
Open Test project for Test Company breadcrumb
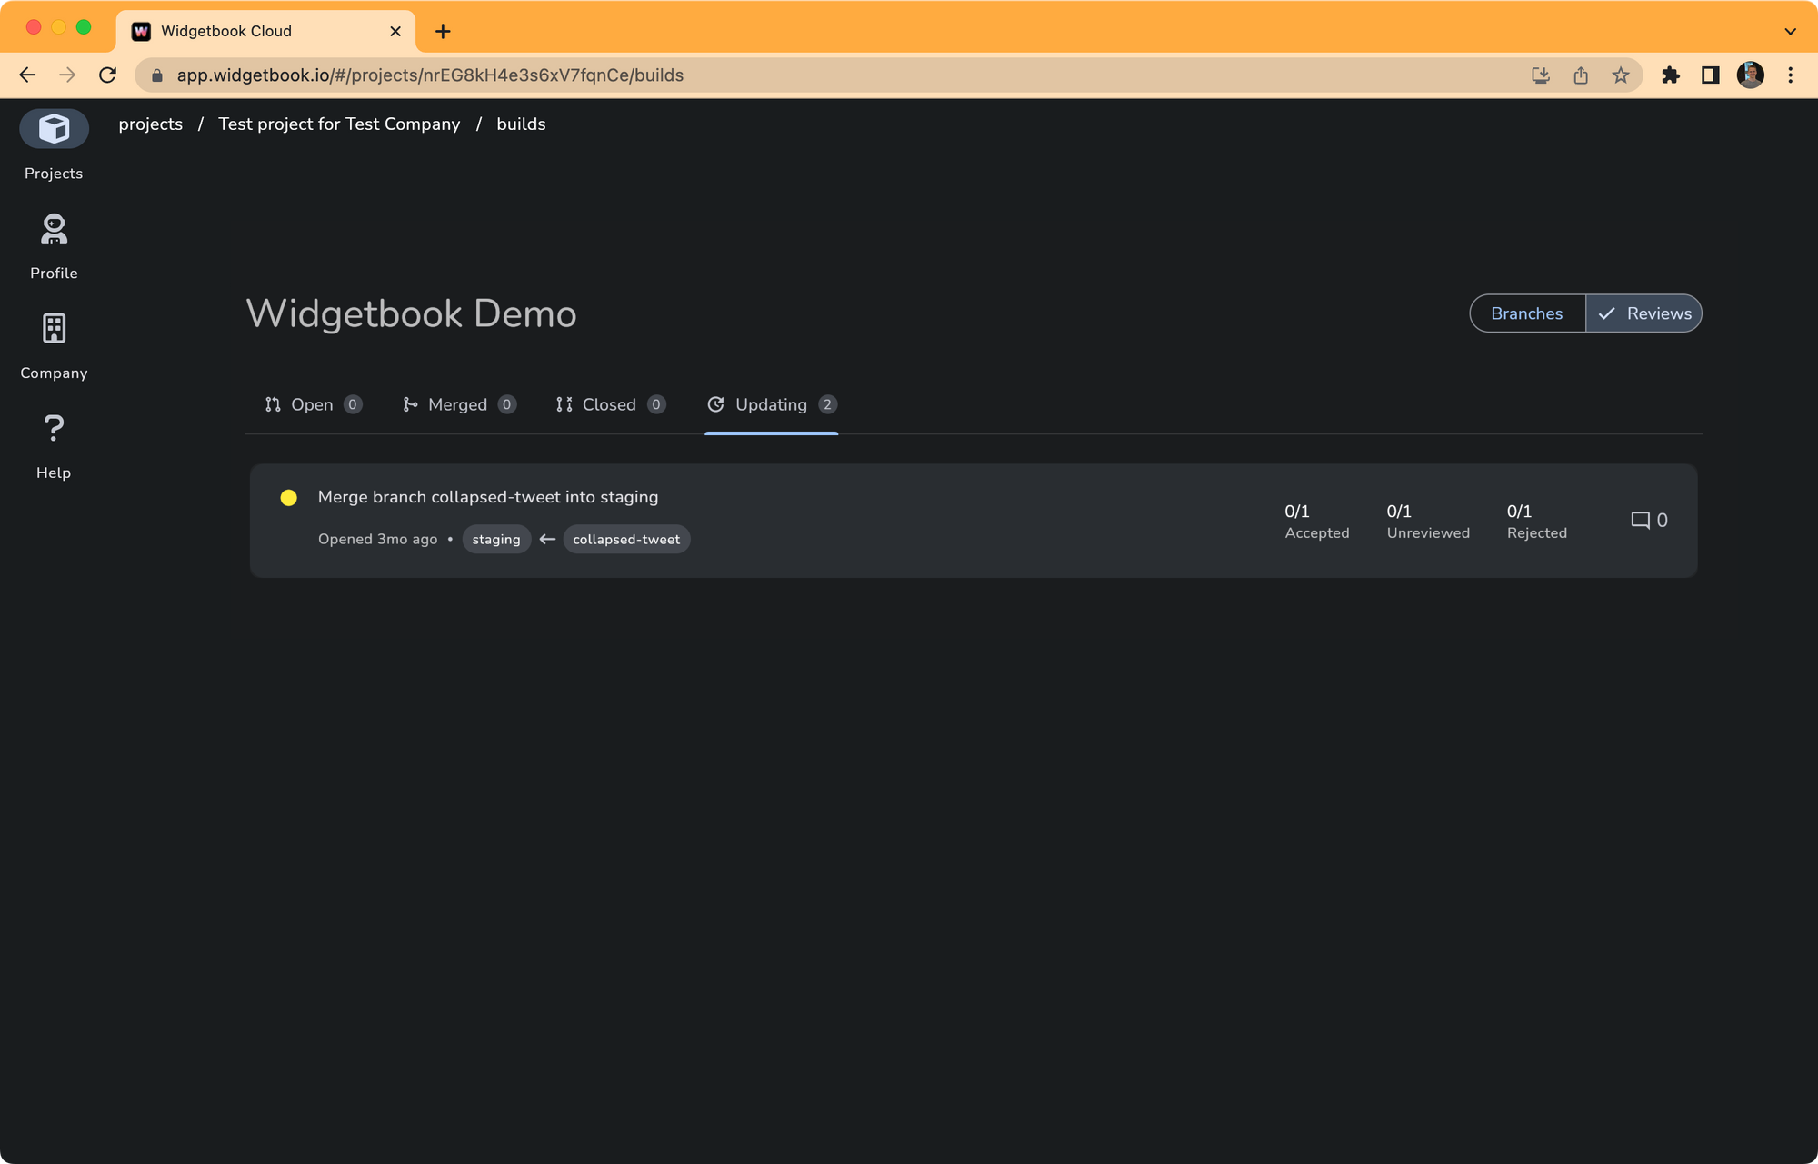pyautogui.click(x=339, y=124)
